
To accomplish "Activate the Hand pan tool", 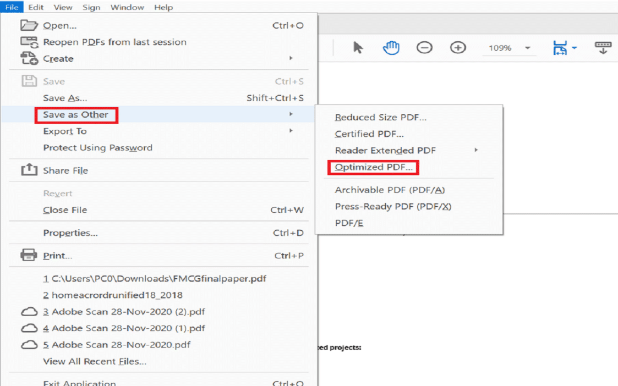I will click(x=391, y=48).
